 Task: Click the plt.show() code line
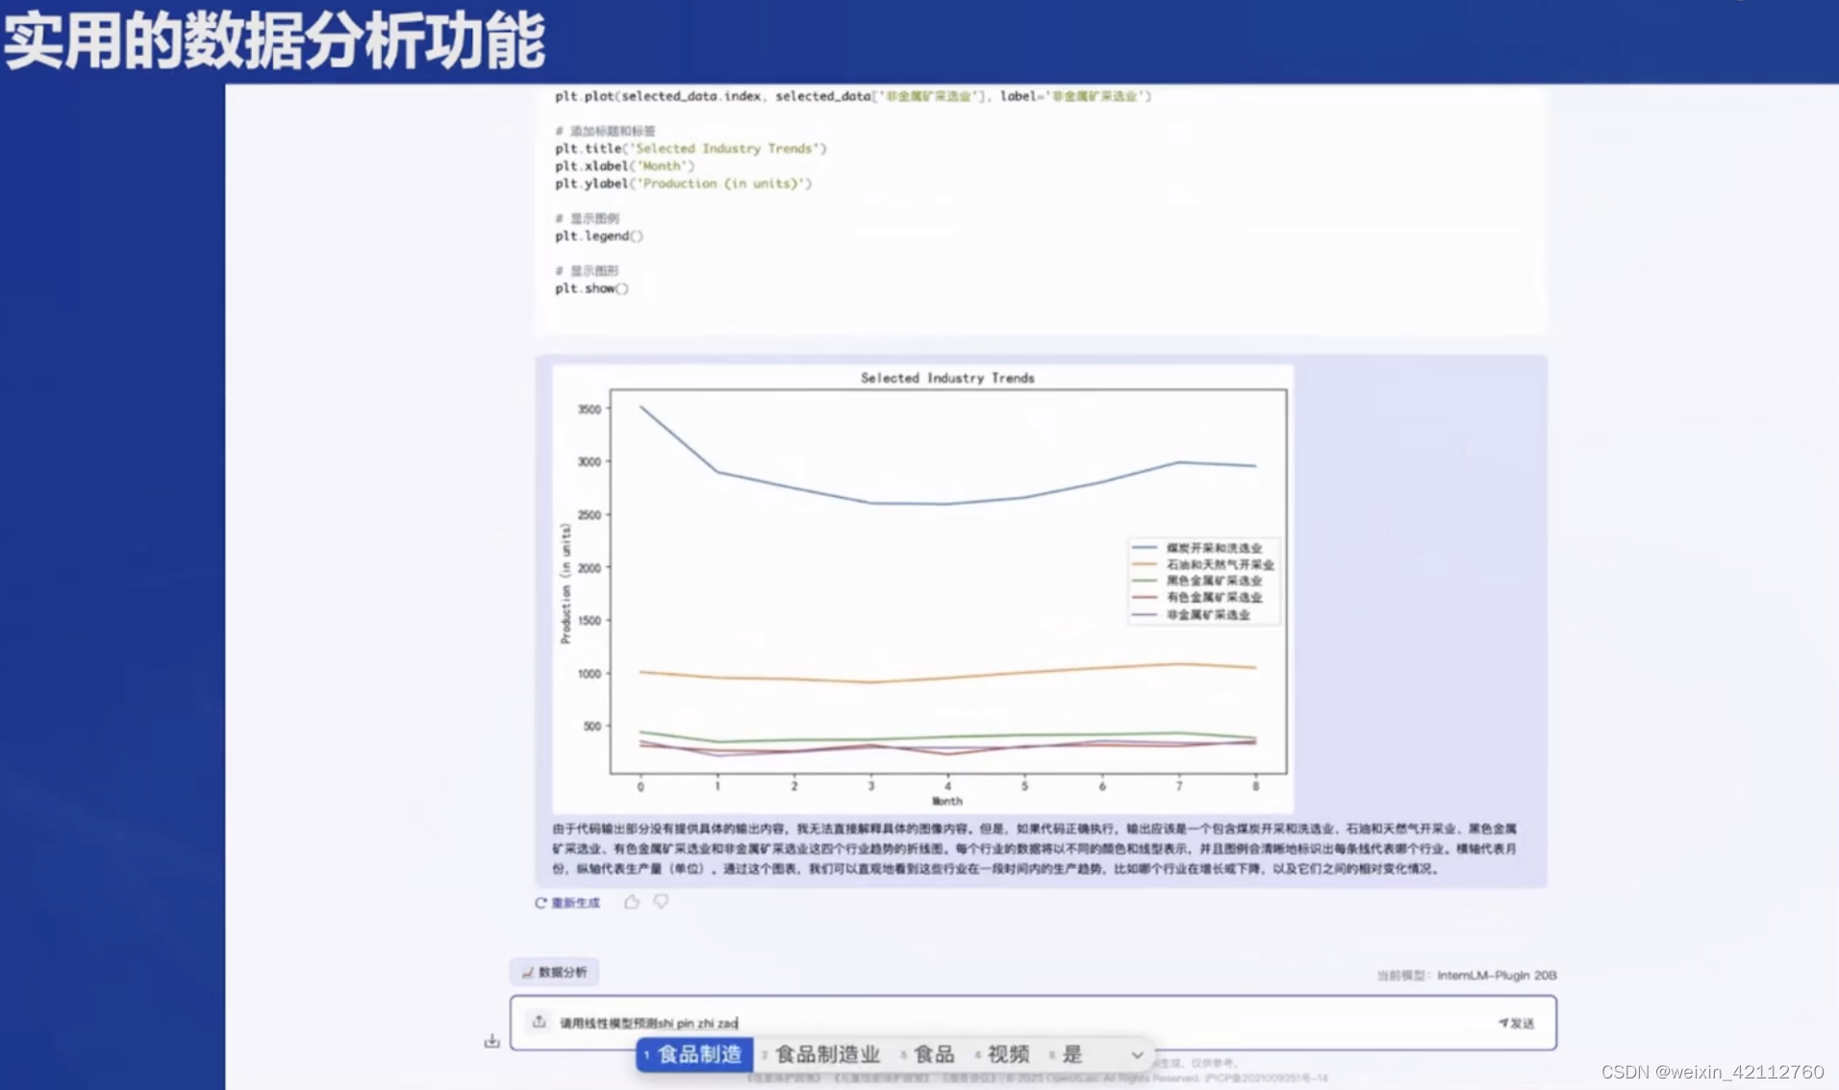click(592, 288)
